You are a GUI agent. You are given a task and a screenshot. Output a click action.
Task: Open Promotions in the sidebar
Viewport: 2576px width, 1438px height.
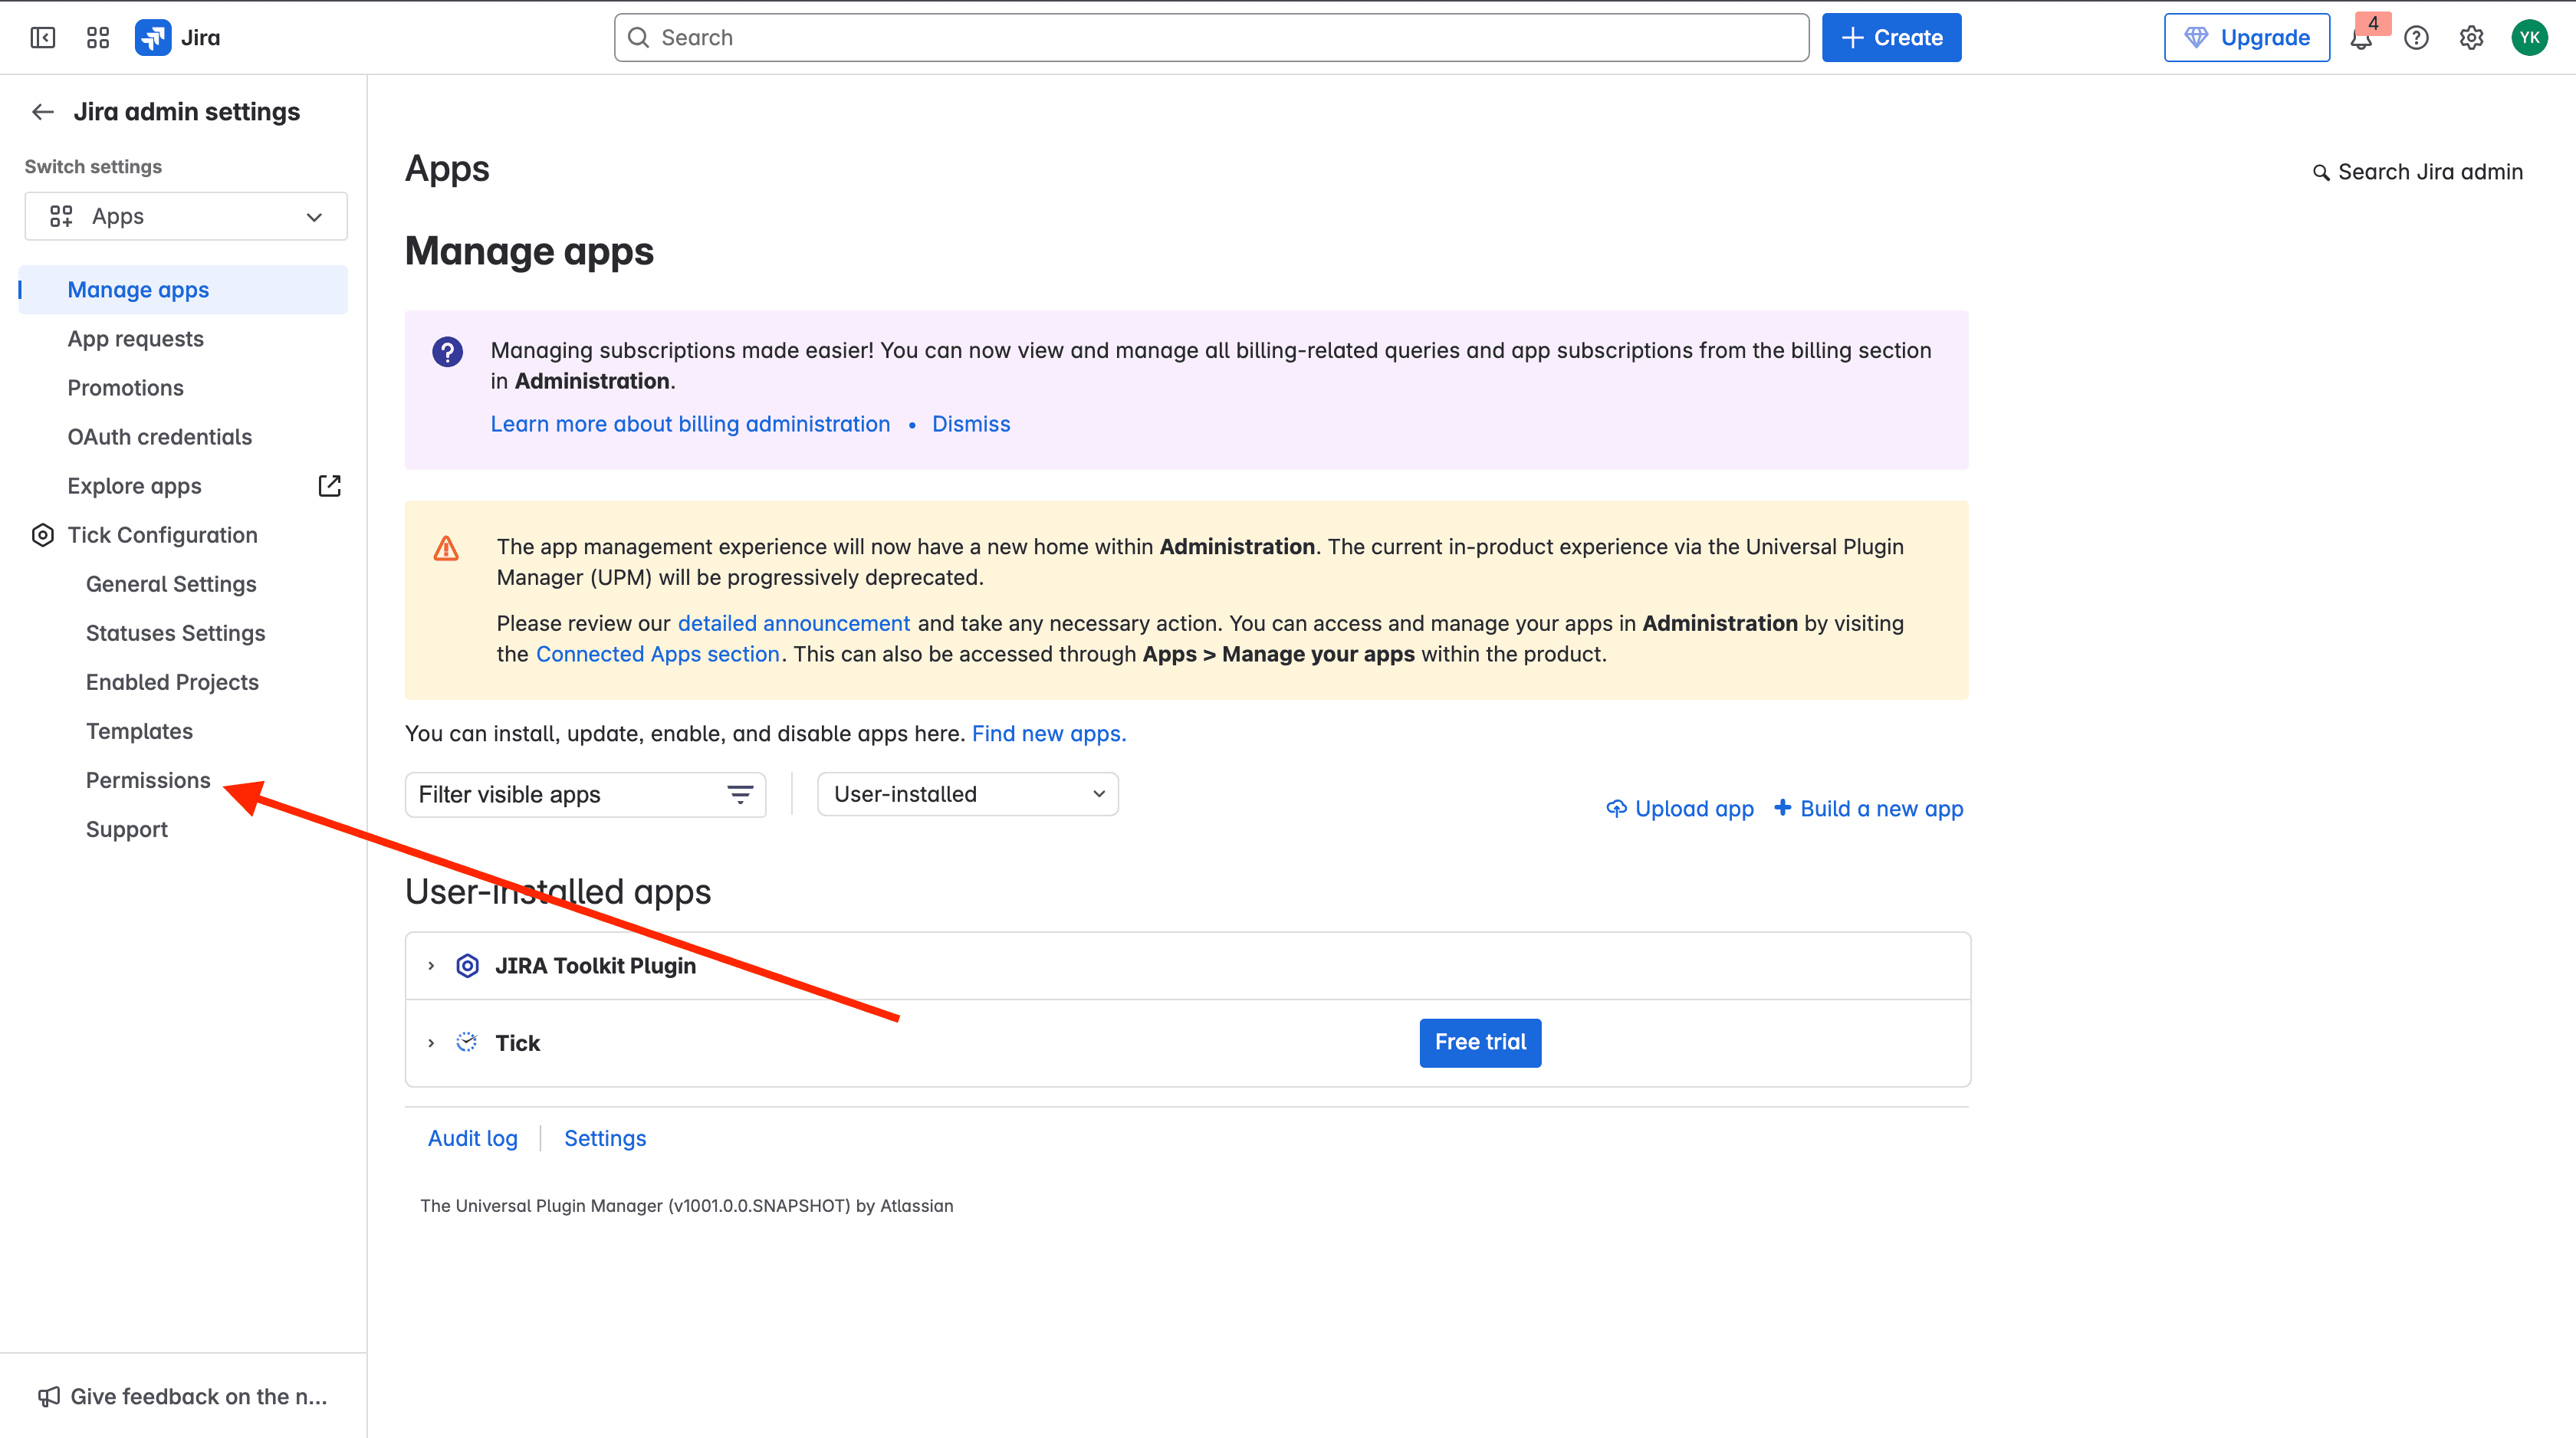pos(126,388)
